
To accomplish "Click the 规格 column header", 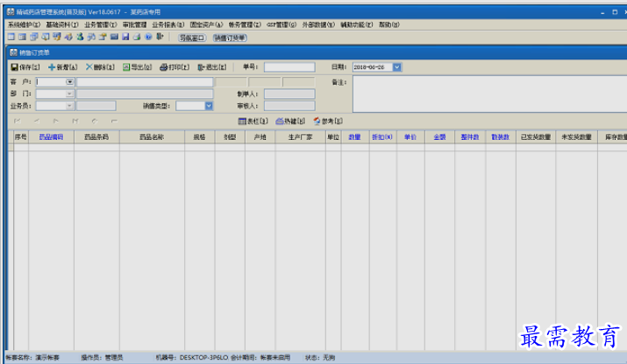I will pyautogui.click(x=200, y=136).
